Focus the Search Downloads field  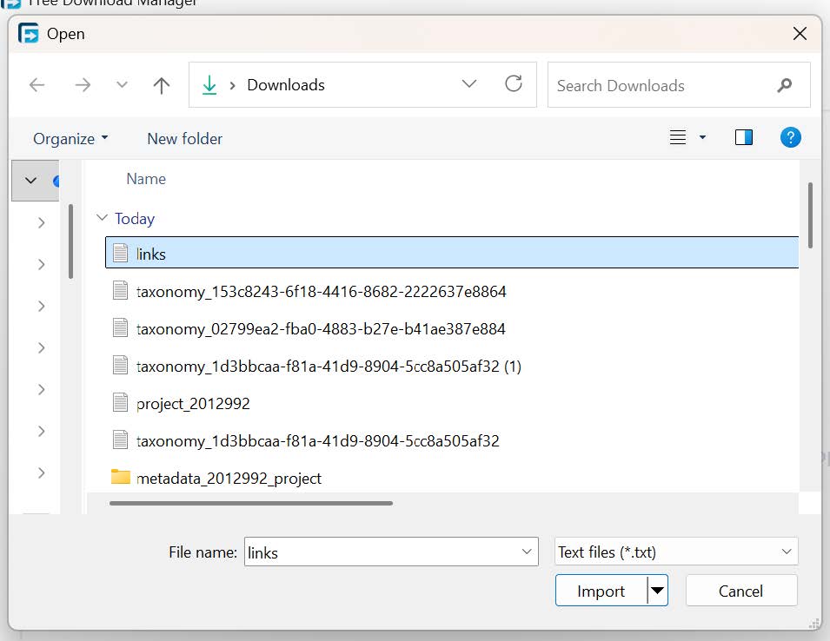[x=679, y=85]
